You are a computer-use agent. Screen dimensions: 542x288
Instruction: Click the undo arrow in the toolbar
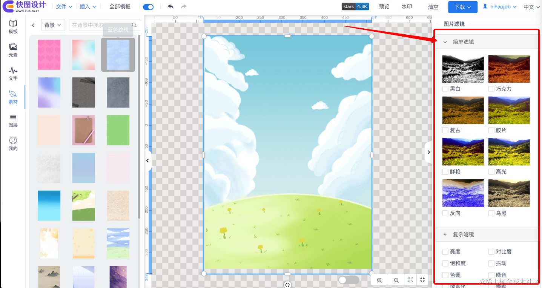click(x=170, y=7)
